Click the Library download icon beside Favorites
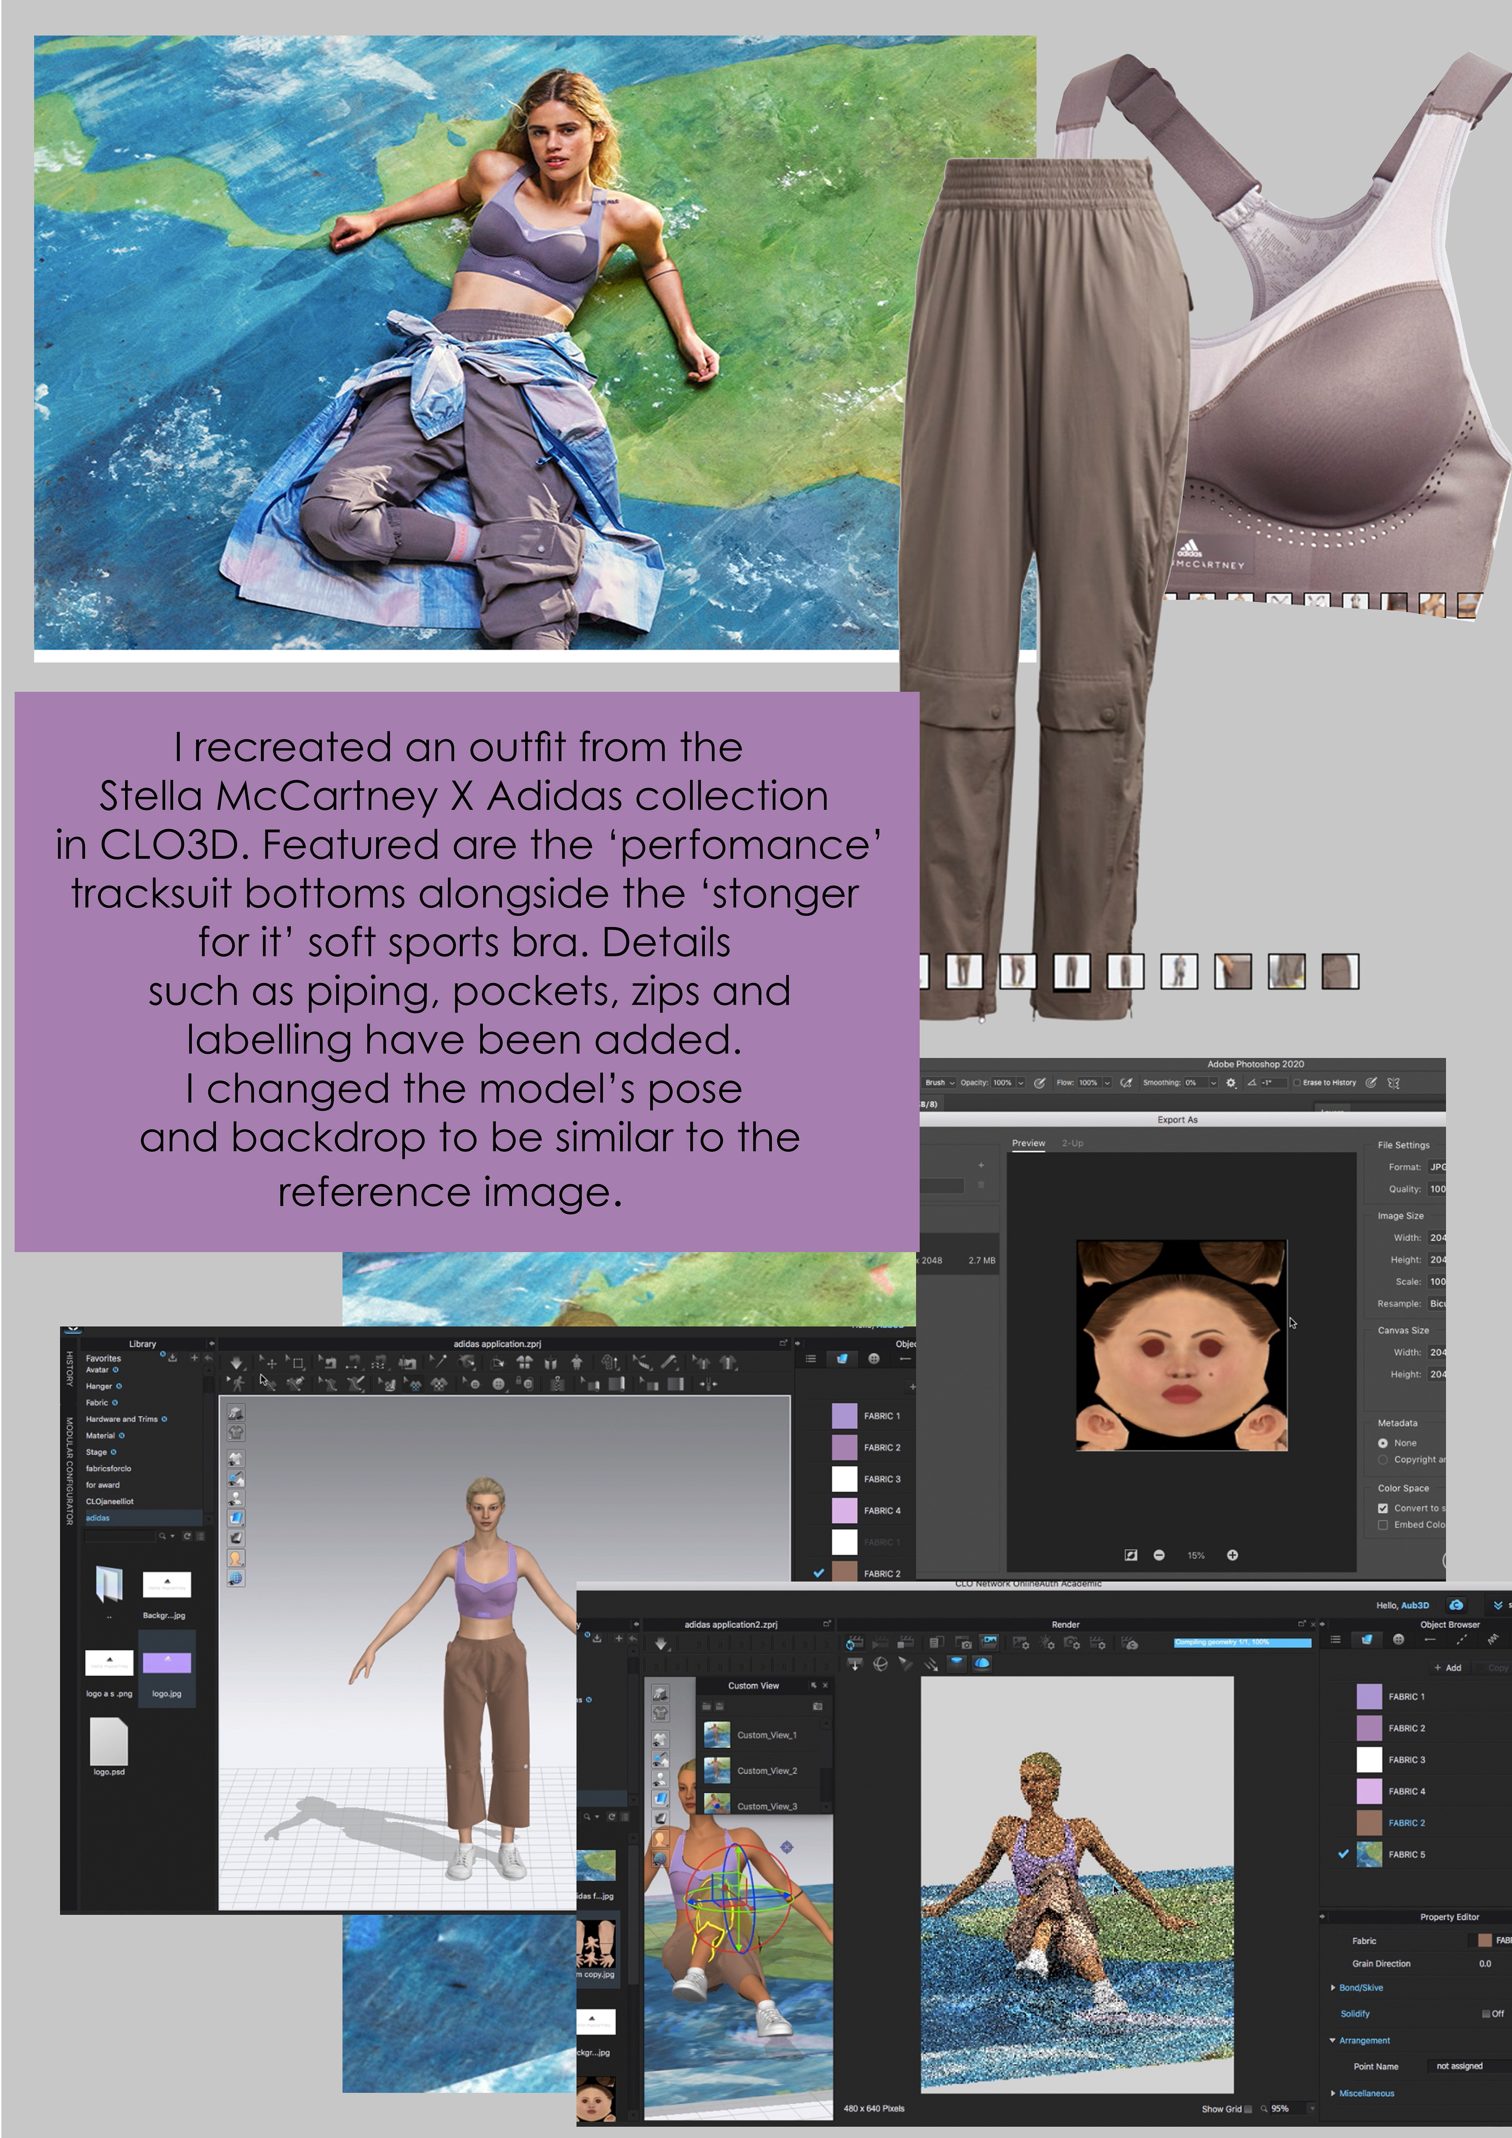The width and height of the screenshot is (1512, 2138). (x=172, y=1358)
